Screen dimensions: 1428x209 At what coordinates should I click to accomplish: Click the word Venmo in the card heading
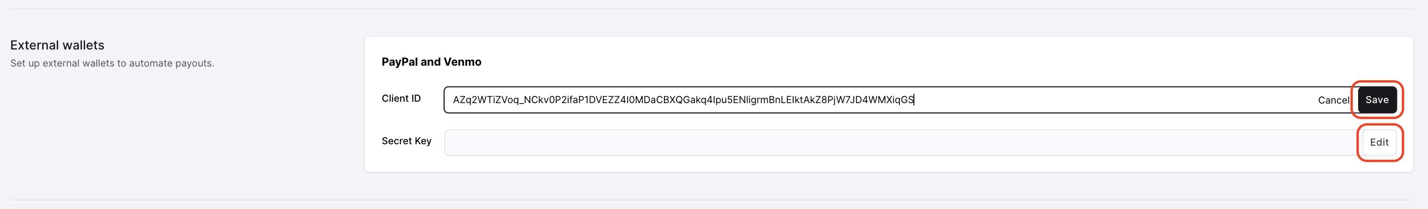[462, 62]
